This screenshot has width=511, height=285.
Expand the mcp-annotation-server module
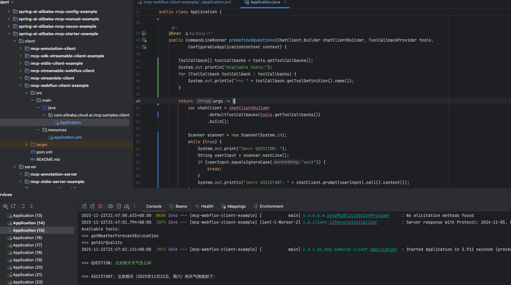[x=21, y=174]
